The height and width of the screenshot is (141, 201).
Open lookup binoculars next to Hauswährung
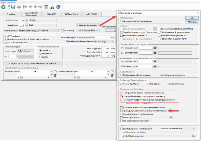pyautogui.click(x=26, y=25)
